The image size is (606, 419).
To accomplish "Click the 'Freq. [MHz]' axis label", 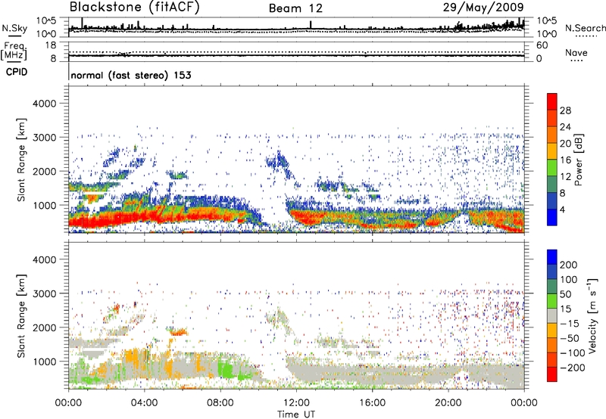I will pos(14,51).
